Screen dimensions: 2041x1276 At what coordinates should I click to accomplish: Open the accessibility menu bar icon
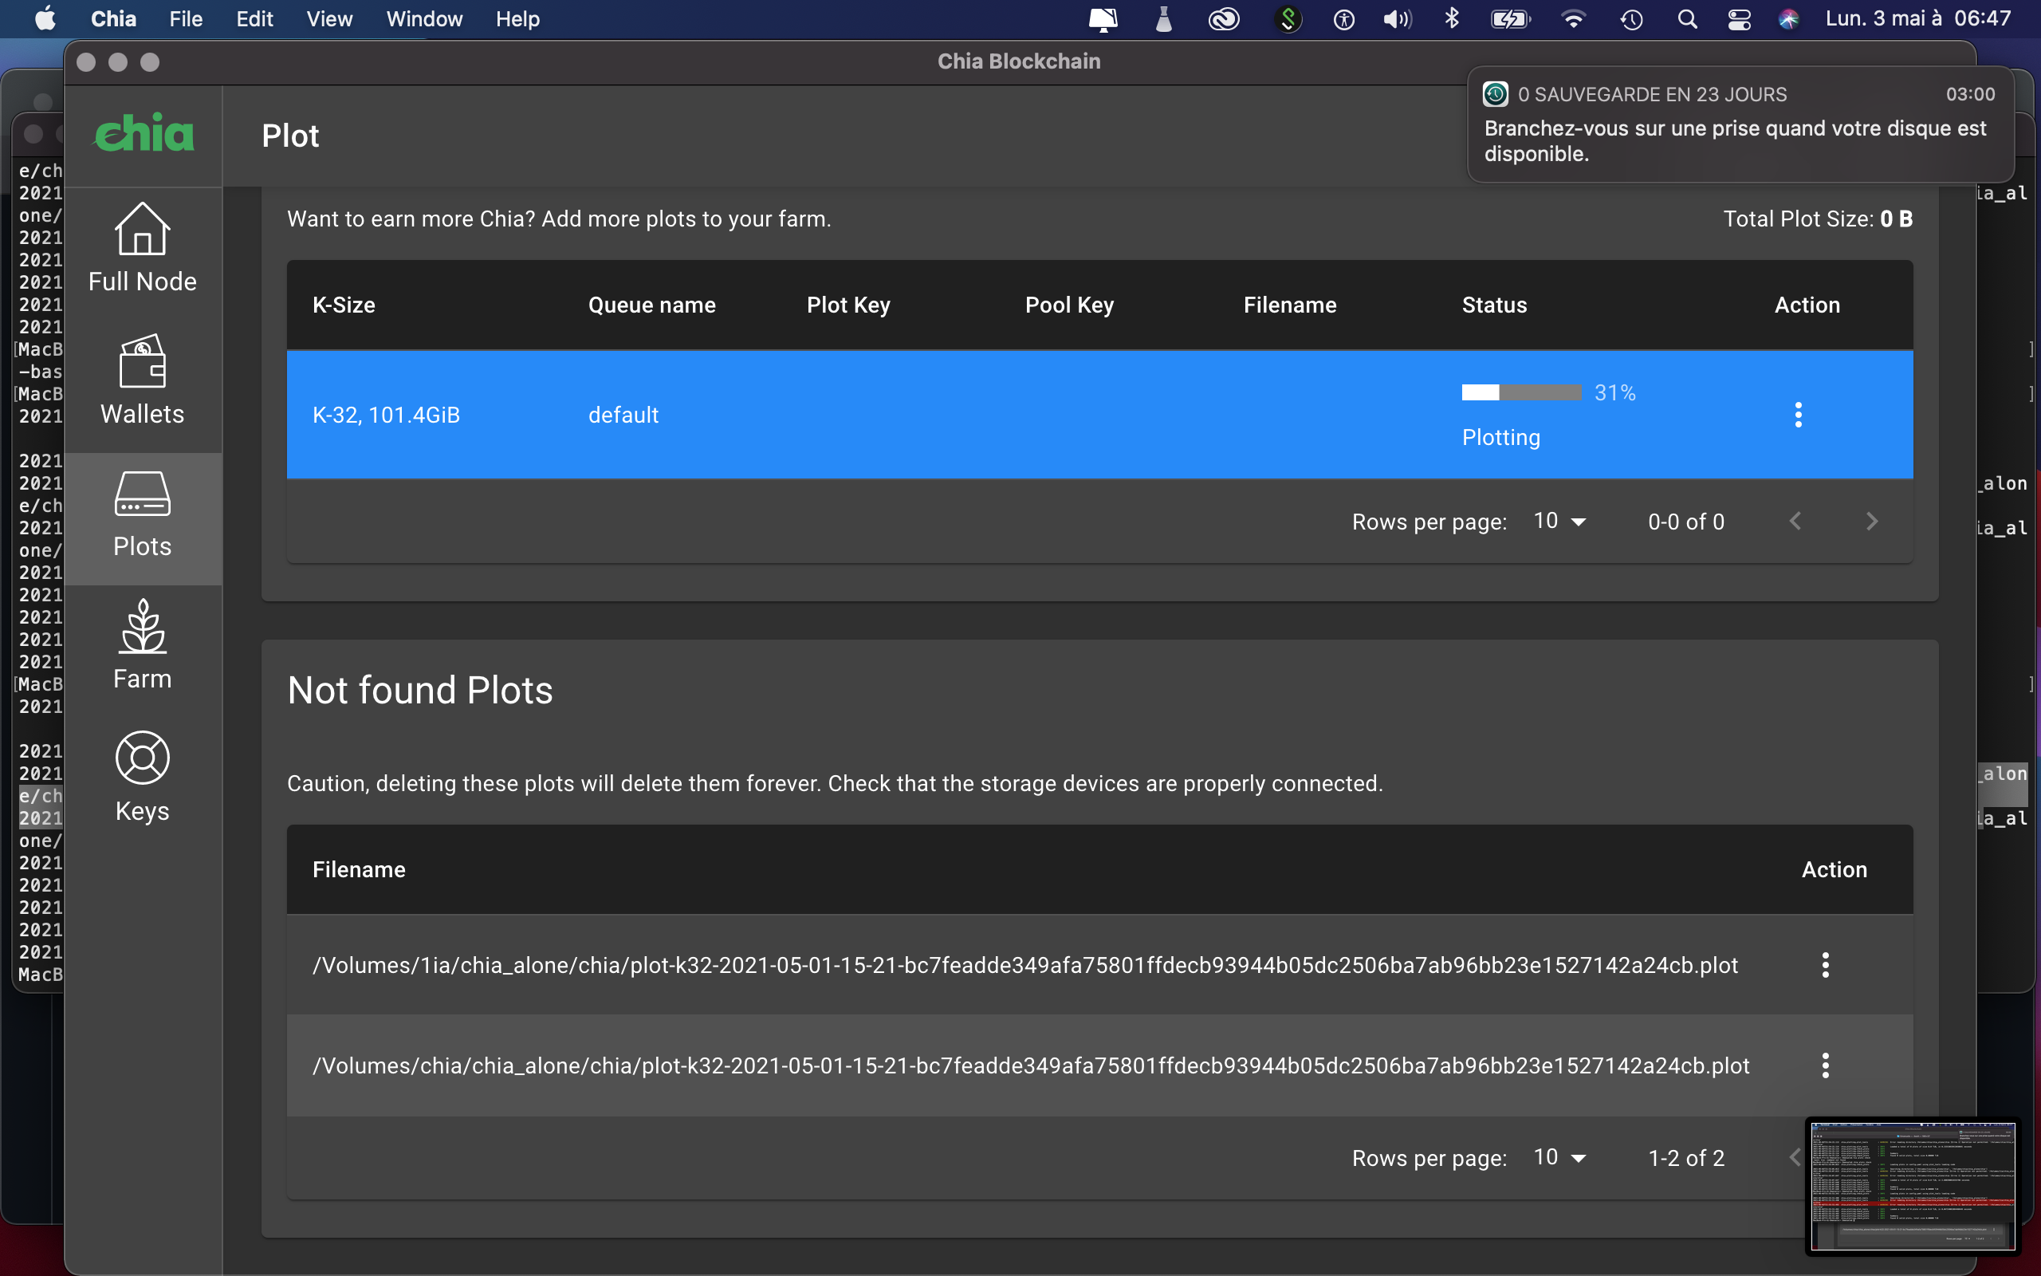tap(1343, 18)
